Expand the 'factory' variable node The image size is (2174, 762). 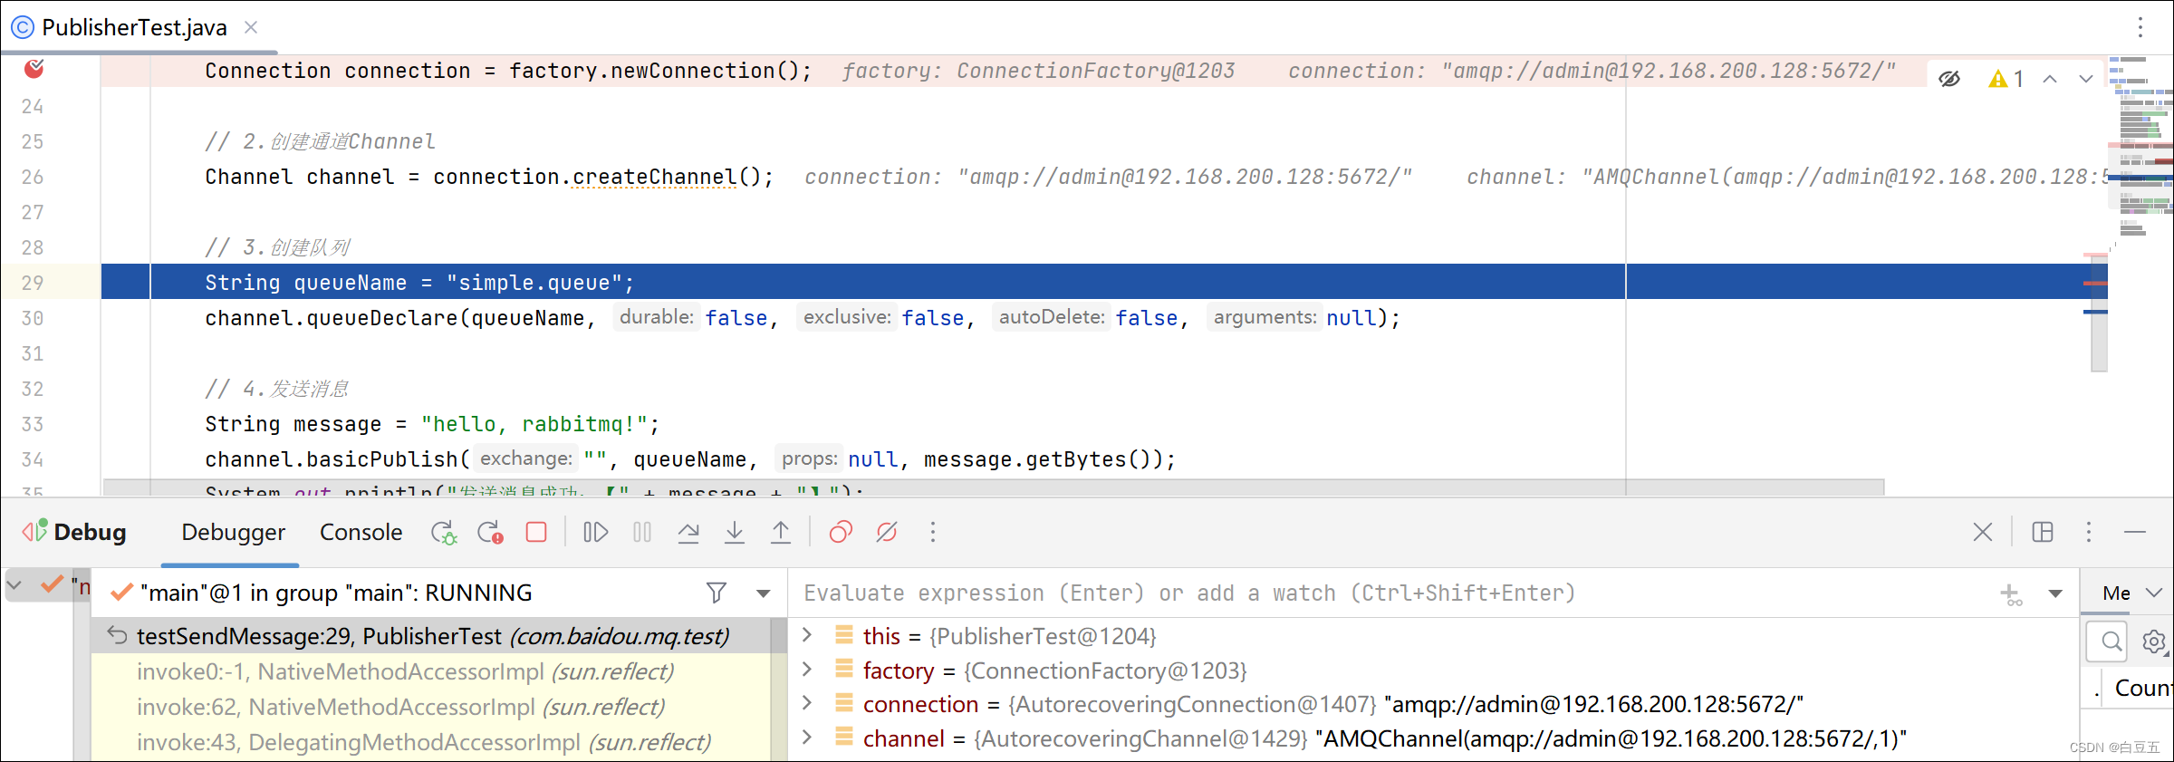[807, 670]
